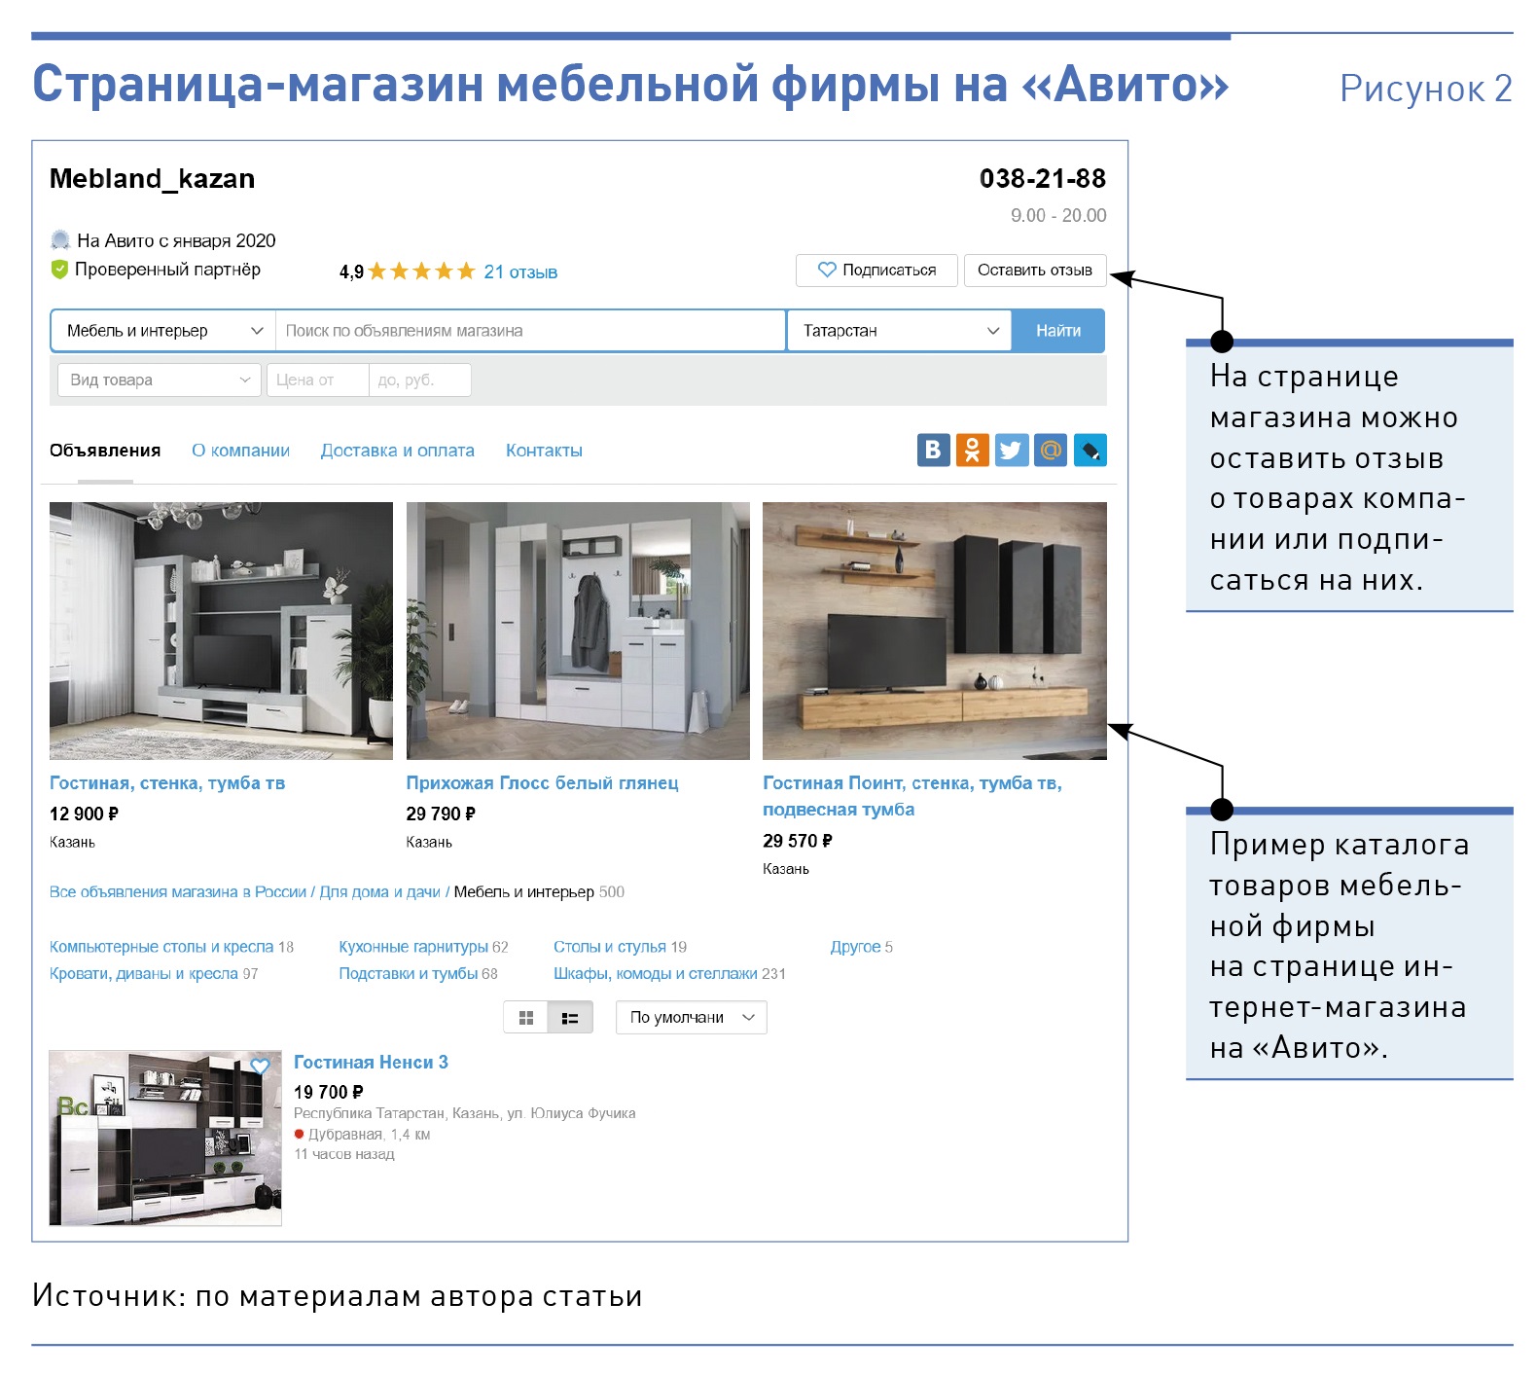The image size is (1537, 1375).
Task: Share store via Mail.ru icon
Action: pos(1051,450)
